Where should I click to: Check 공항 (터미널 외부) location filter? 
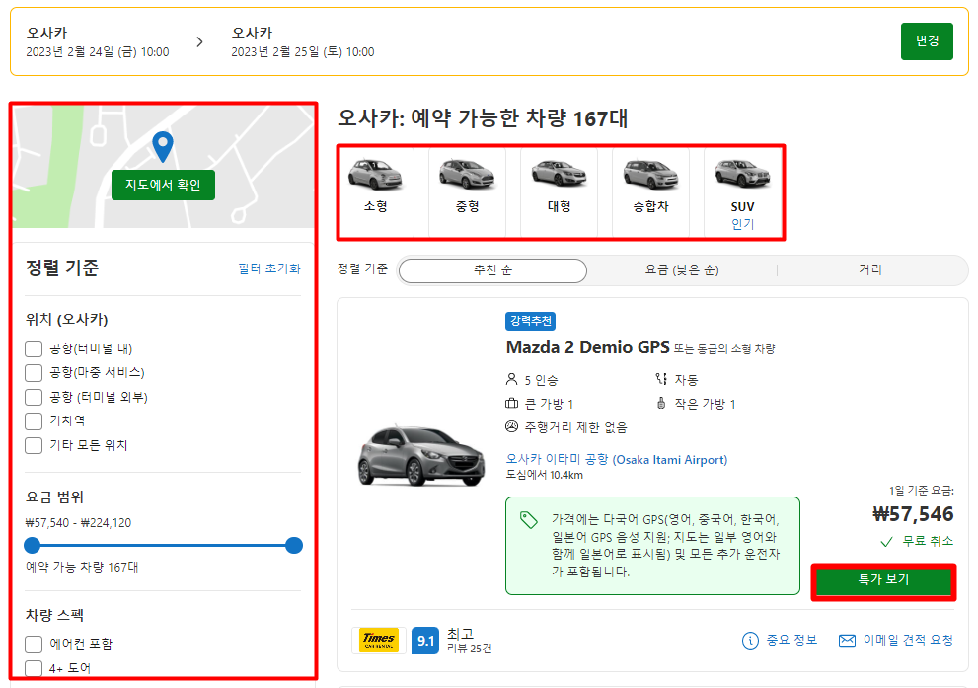click(34, 398)
